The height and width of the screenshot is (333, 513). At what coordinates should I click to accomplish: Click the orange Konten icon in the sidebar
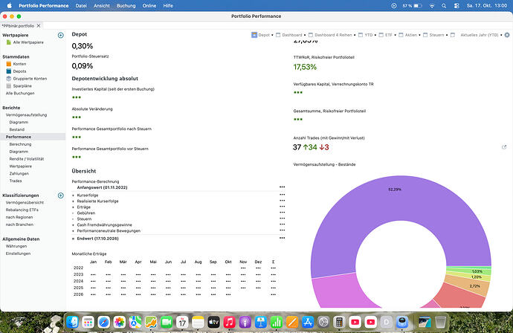coord(9,64)
